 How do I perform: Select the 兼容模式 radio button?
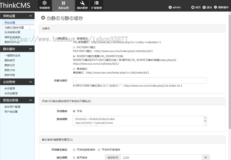(x=74, y=69)
